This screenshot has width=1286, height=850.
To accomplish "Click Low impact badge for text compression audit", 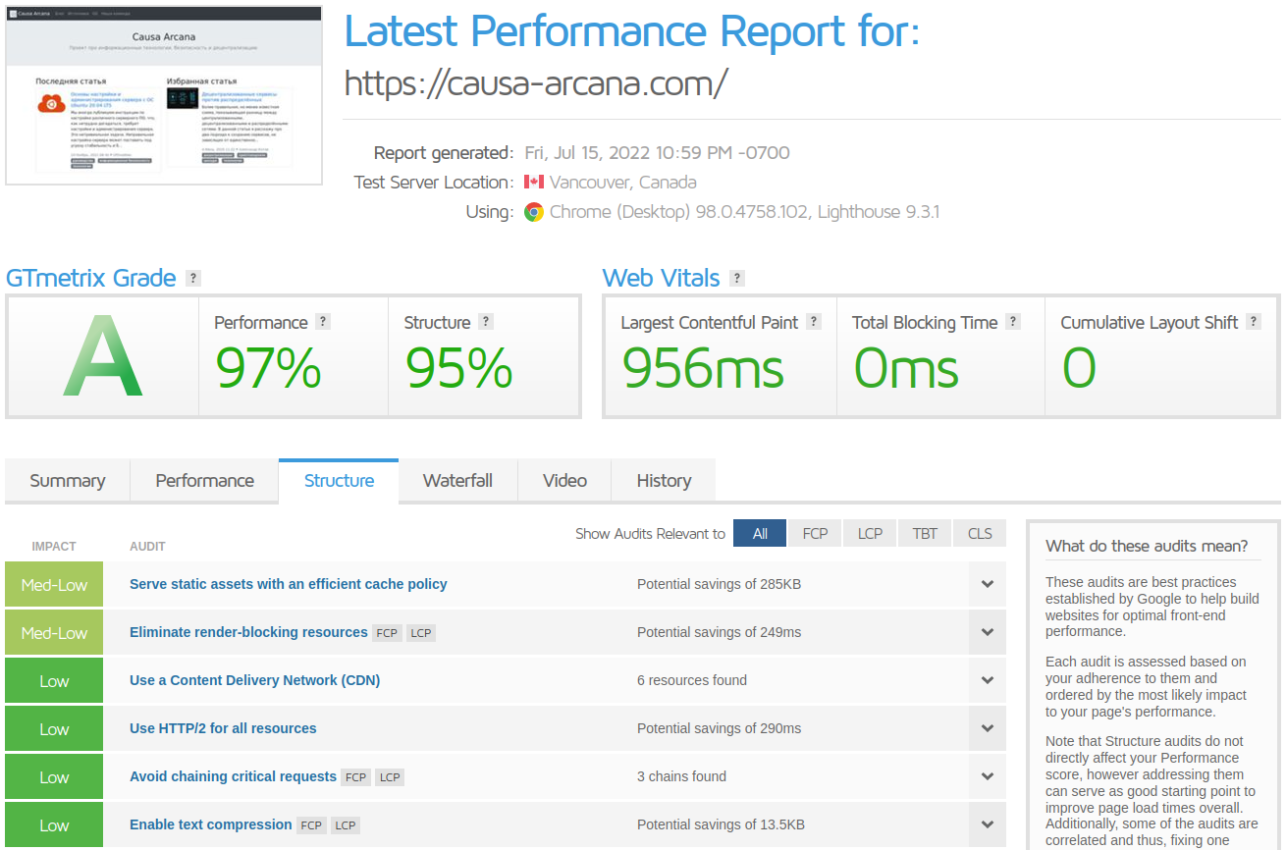I will click(54, 825).
